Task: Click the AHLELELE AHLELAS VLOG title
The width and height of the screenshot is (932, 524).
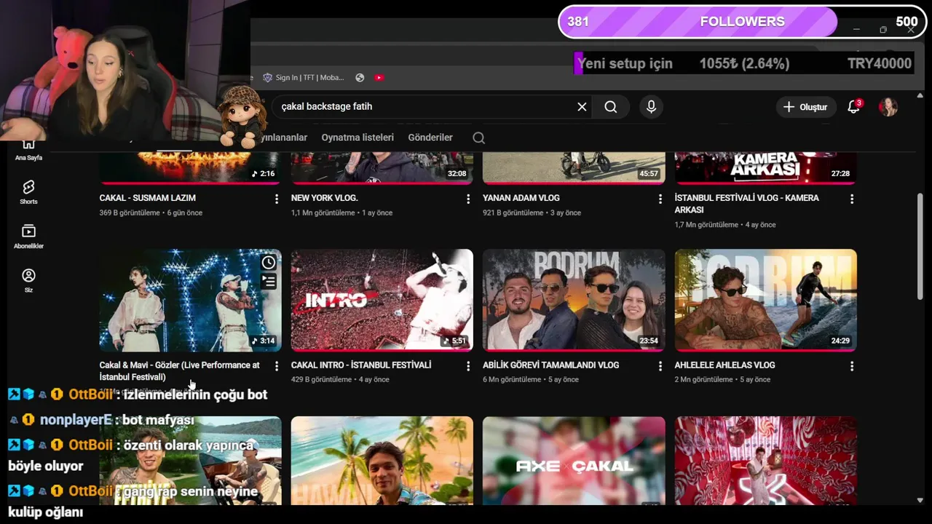Action: point(724,365)
